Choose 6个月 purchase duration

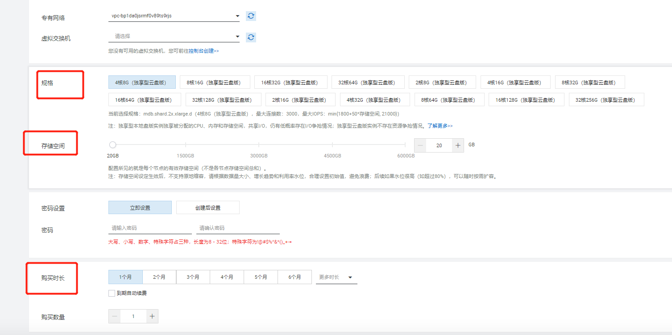[295, 277]
